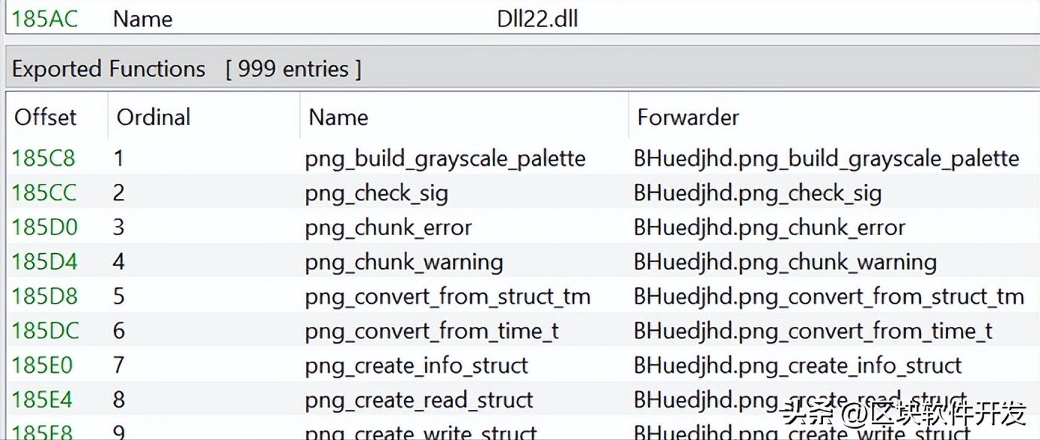Click forwarder BHuedjhd.png_chunk_warning

(x=785, y=262)
